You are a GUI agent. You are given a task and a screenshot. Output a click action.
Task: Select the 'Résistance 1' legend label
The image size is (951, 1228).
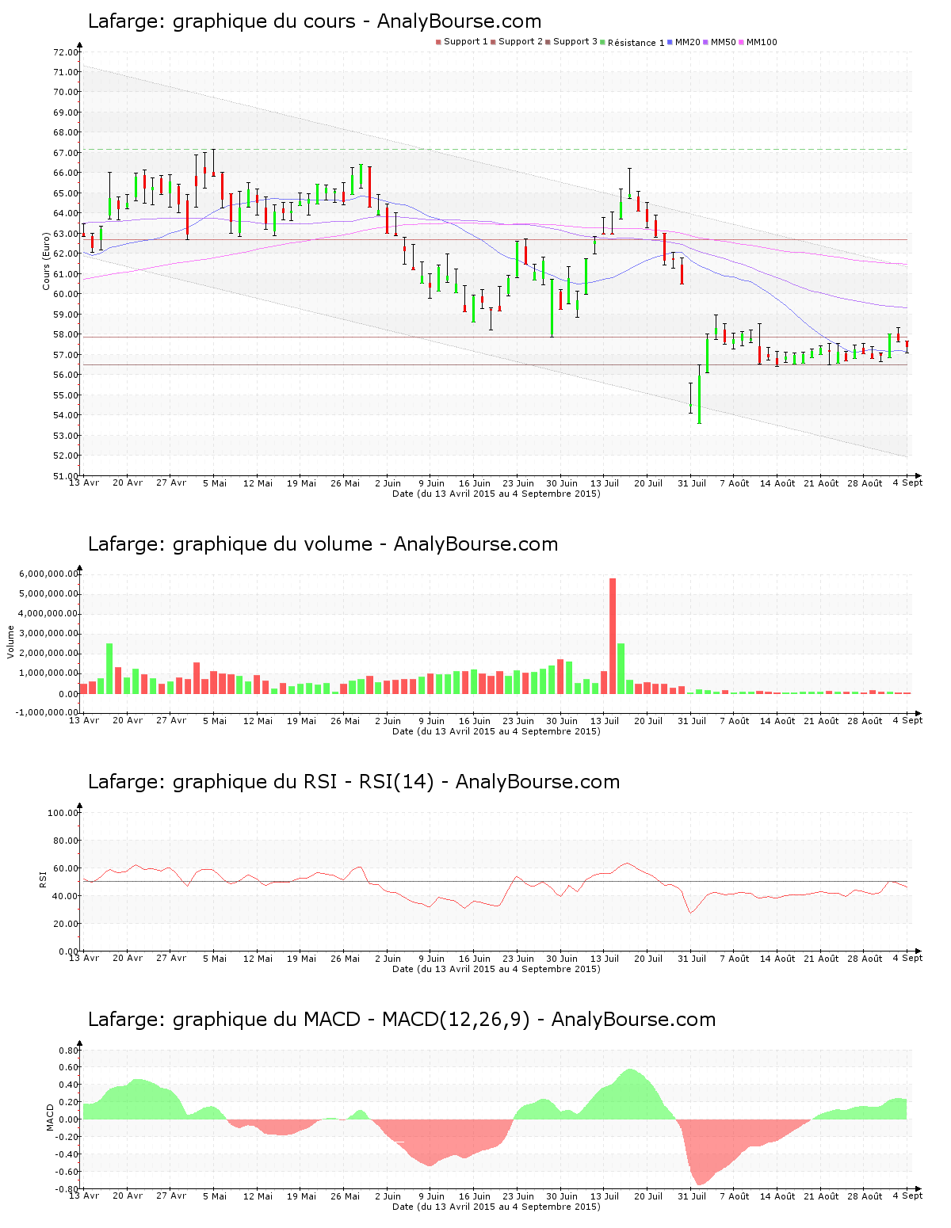tap(636, 43)
